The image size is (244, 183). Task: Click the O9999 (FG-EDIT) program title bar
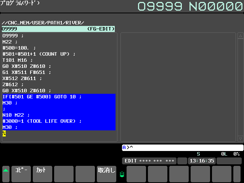click(x=58, y=29)
